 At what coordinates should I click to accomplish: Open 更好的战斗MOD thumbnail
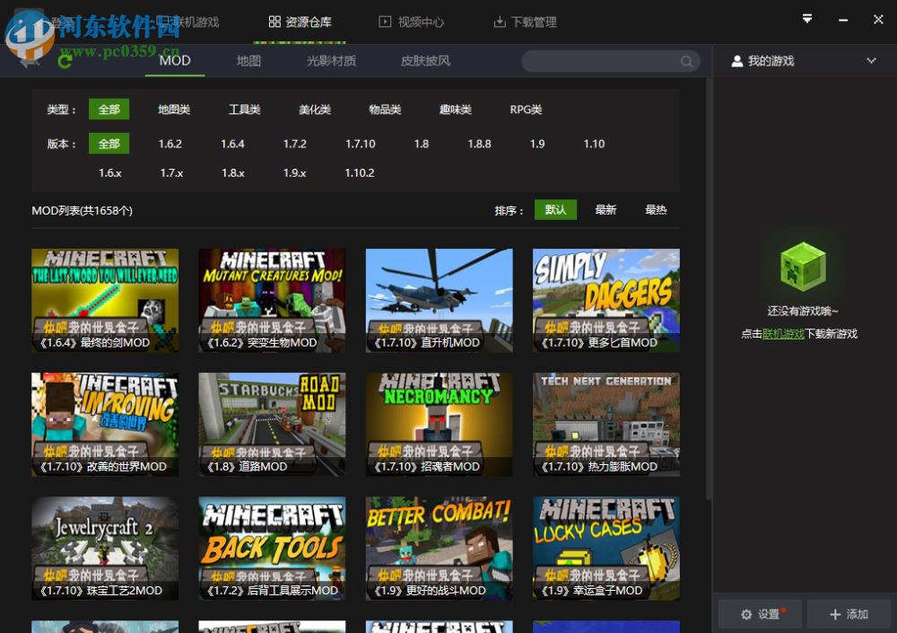439,549
